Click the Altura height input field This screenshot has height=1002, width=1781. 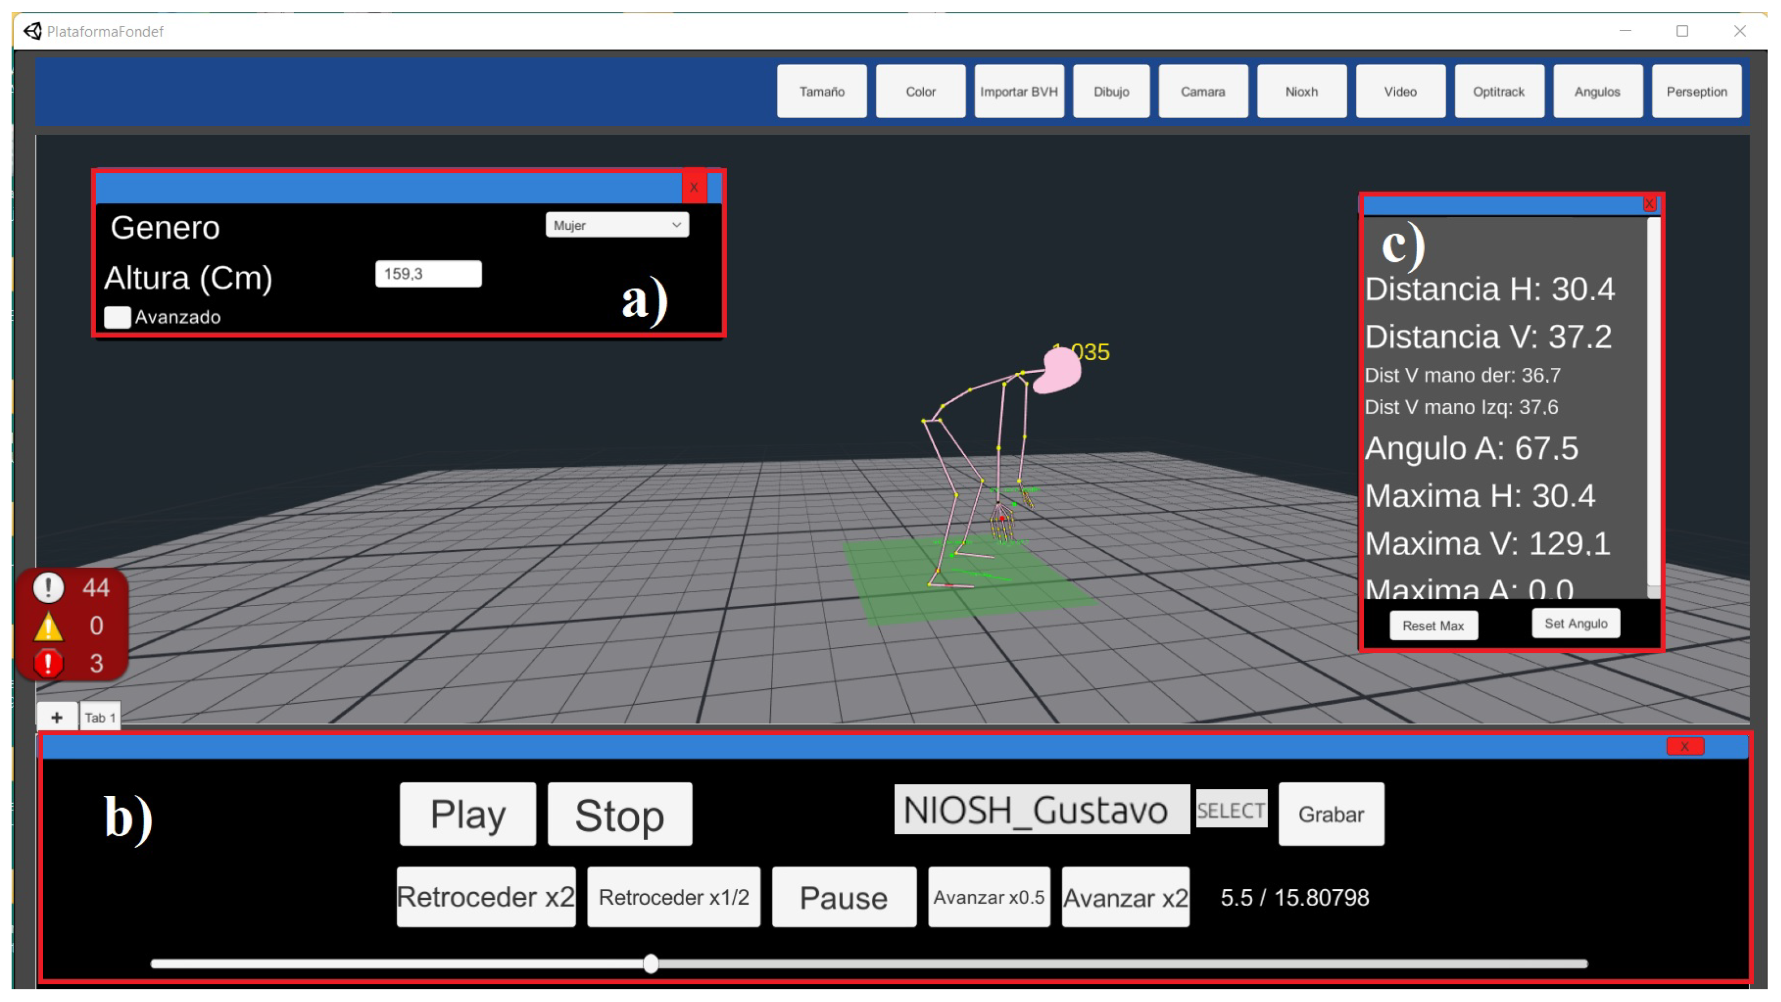click(x=428, y=273)
